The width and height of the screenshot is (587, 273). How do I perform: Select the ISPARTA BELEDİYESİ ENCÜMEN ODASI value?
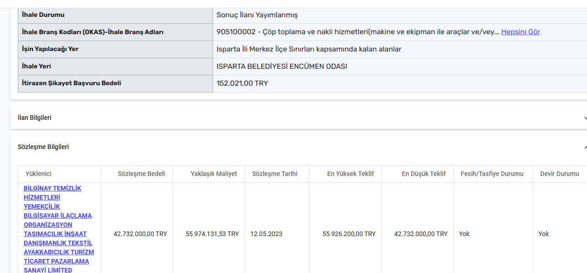click(x=282, y=67)
